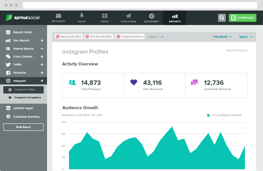Open the Discovery compass icon
263x171 pixels.
pyautogui.click(x=152, y=16)
